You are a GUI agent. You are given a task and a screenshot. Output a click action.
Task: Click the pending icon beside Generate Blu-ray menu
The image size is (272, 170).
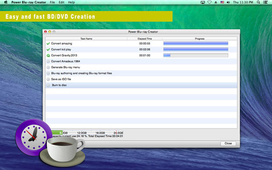coord(48,67)
